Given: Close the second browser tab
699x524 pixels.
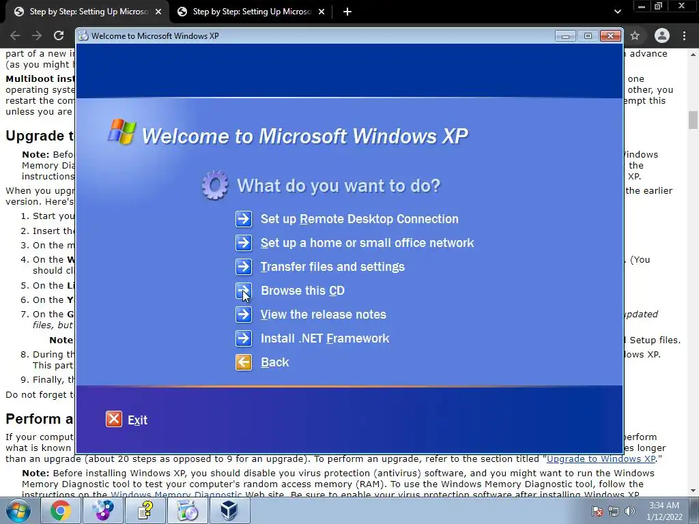Looking at the screenshot, I should pyautogui.click(x=322, y=12).
